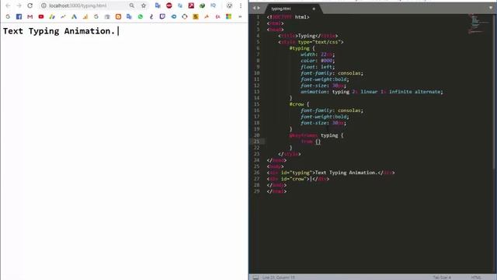Viewport: 497px width, 280px height.
Task: Open the Gmail bookmark
Action: (x=30, y=16)
